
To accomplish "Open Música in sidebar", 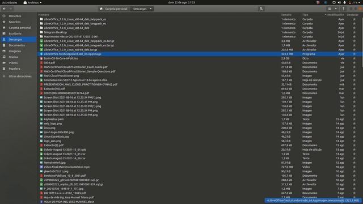I will click(x=13, y=57).
